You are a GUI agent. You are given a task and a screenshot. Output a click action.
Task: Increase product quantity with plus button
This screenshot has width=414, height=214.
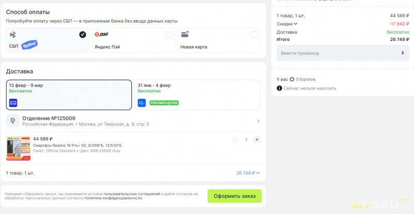[257, 139]
